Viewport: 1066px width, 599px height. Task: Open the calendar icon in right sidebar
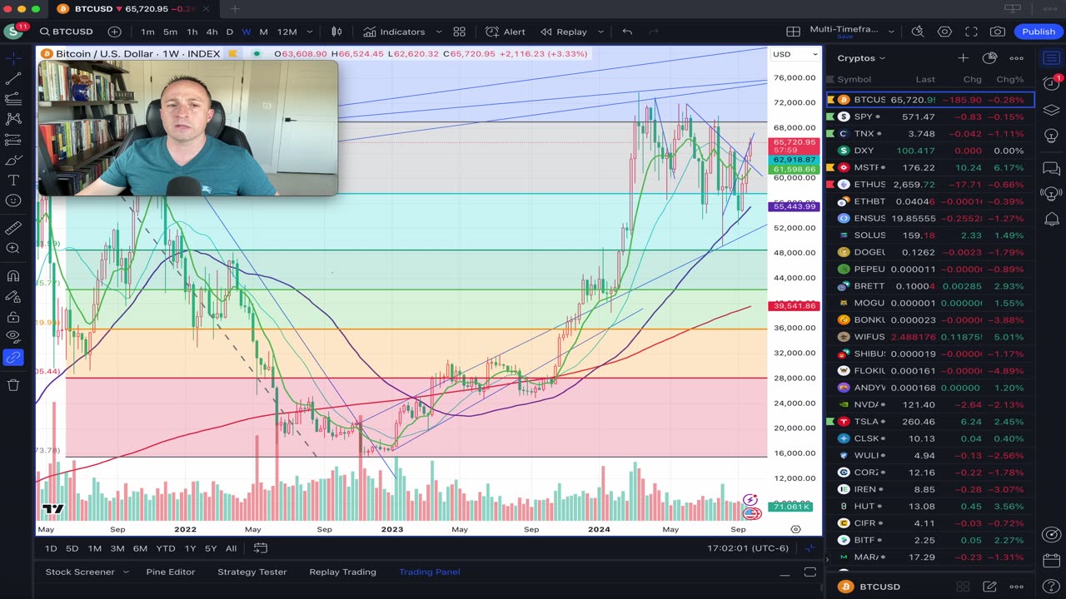point(1051,561)
